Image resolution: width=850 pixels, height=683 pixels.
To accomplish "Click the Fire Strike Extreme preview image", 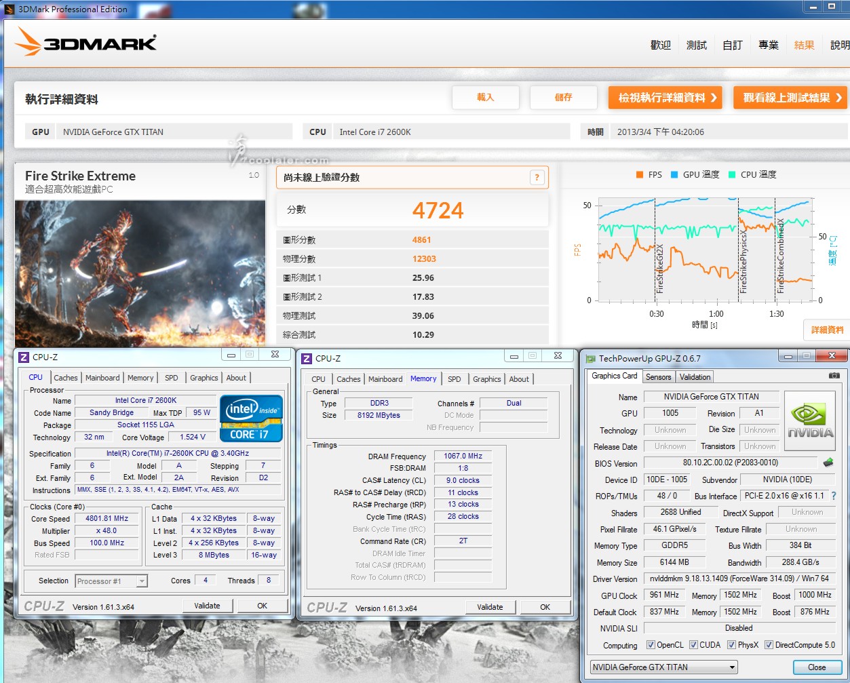I will click(140, 273).
